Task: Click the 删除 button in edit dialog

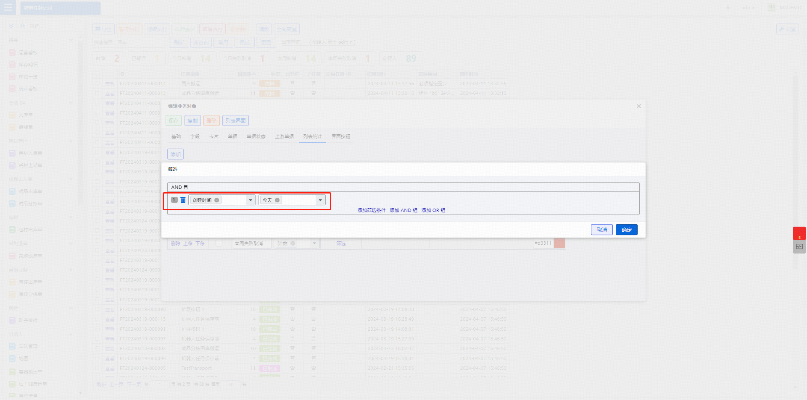Action: click(211, 120)
